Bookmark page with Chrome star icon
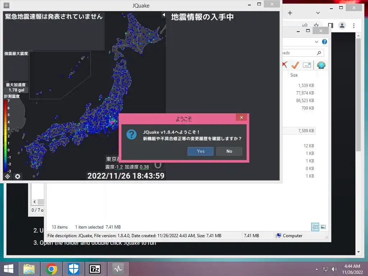The width and height of the screenshot is (368, 276). 316,25
